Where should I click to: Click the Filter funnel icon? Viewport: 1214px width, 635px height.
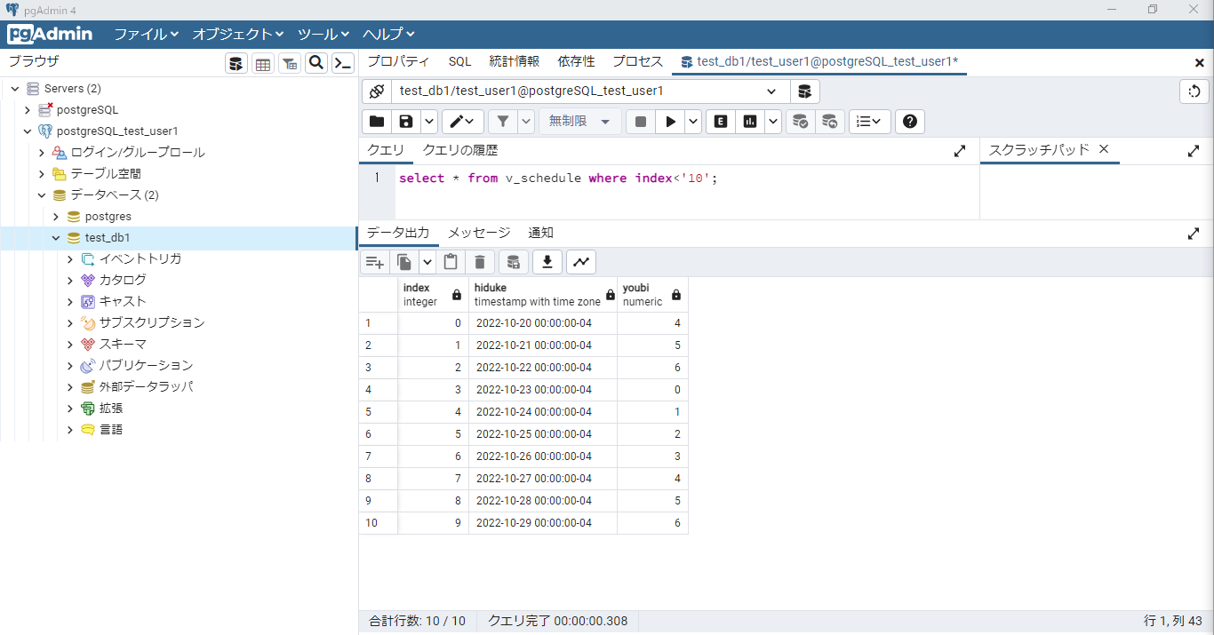click(503, 122)
